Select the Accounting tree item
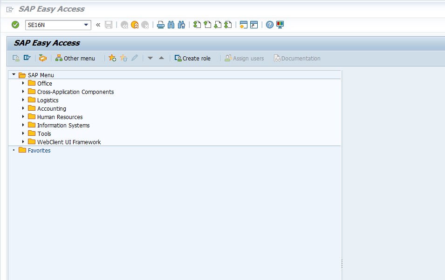The image size is (445, 280). point(52,108)
